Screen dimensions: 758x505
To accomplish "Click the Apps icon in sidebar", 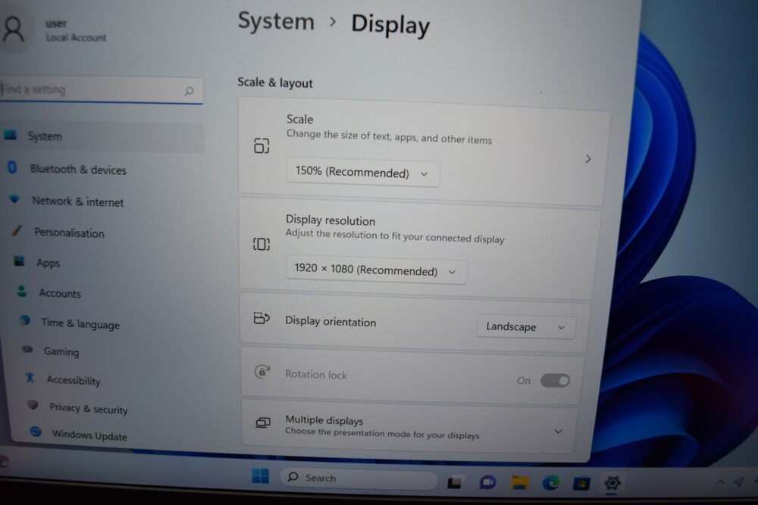I will click(20, 261).
